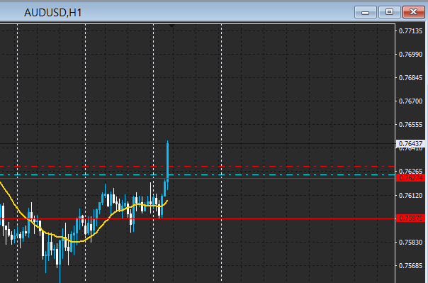Click the 0.76700 price scale label
Image resolution: width=428 pixels, height=283 pixels.
pyautogui.click(x=410, y=101)
